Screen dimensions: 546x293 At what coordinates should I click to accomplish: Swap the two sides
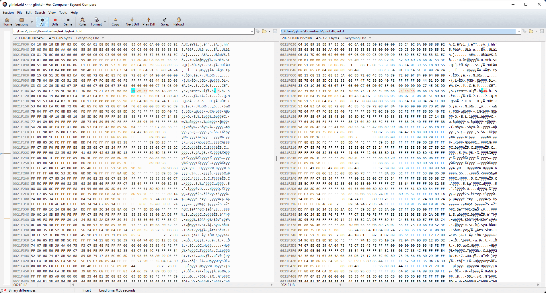point(165,22)
